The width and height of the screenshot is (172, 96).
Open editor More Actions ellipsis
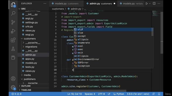click(x=159, y=3)
